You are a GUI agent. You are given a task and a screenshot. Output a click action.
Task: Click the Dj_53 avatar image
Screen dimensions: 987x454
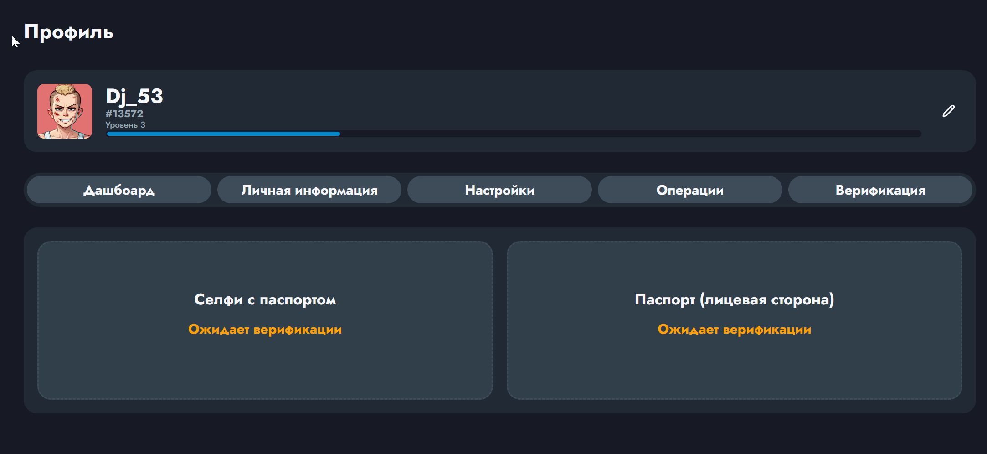(x=65, y=111)
